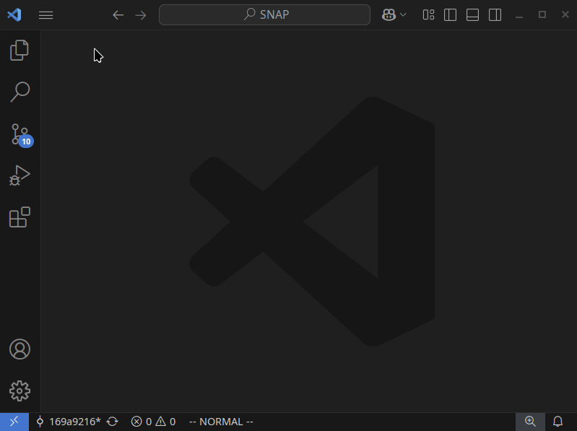
Task: Open notifications bell
Action: pos(558,422)
